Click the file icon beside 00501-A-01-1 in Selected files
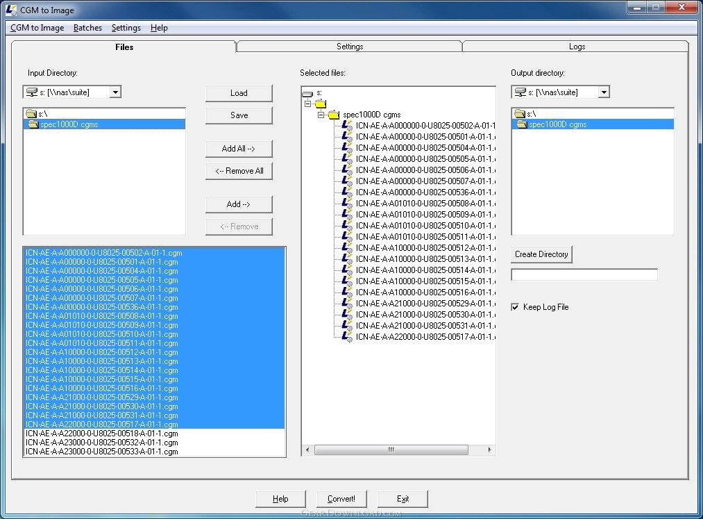703x519 pixels. coord(347,137)
